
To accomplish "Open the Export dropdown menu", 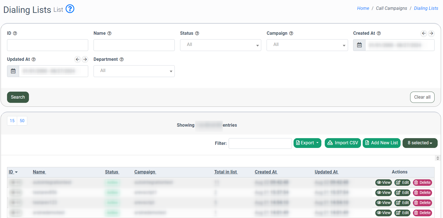I will [307, 143].
